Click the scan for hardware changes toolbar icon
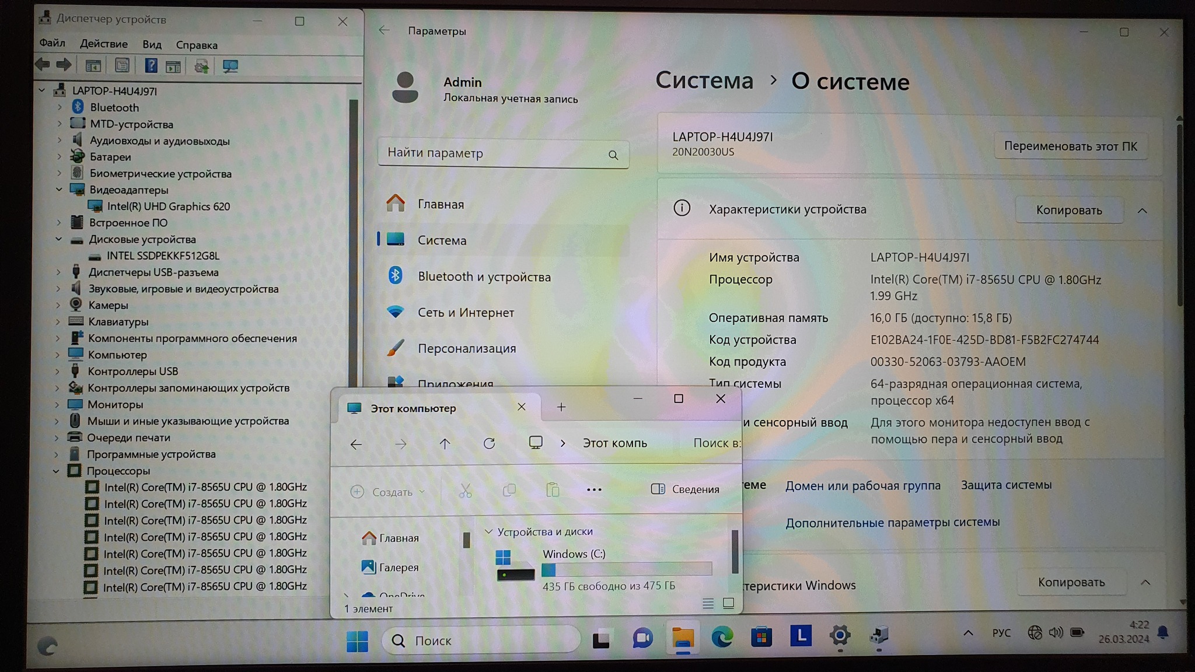This screenshot has height=672, width=1195. (x=230, y=66)
